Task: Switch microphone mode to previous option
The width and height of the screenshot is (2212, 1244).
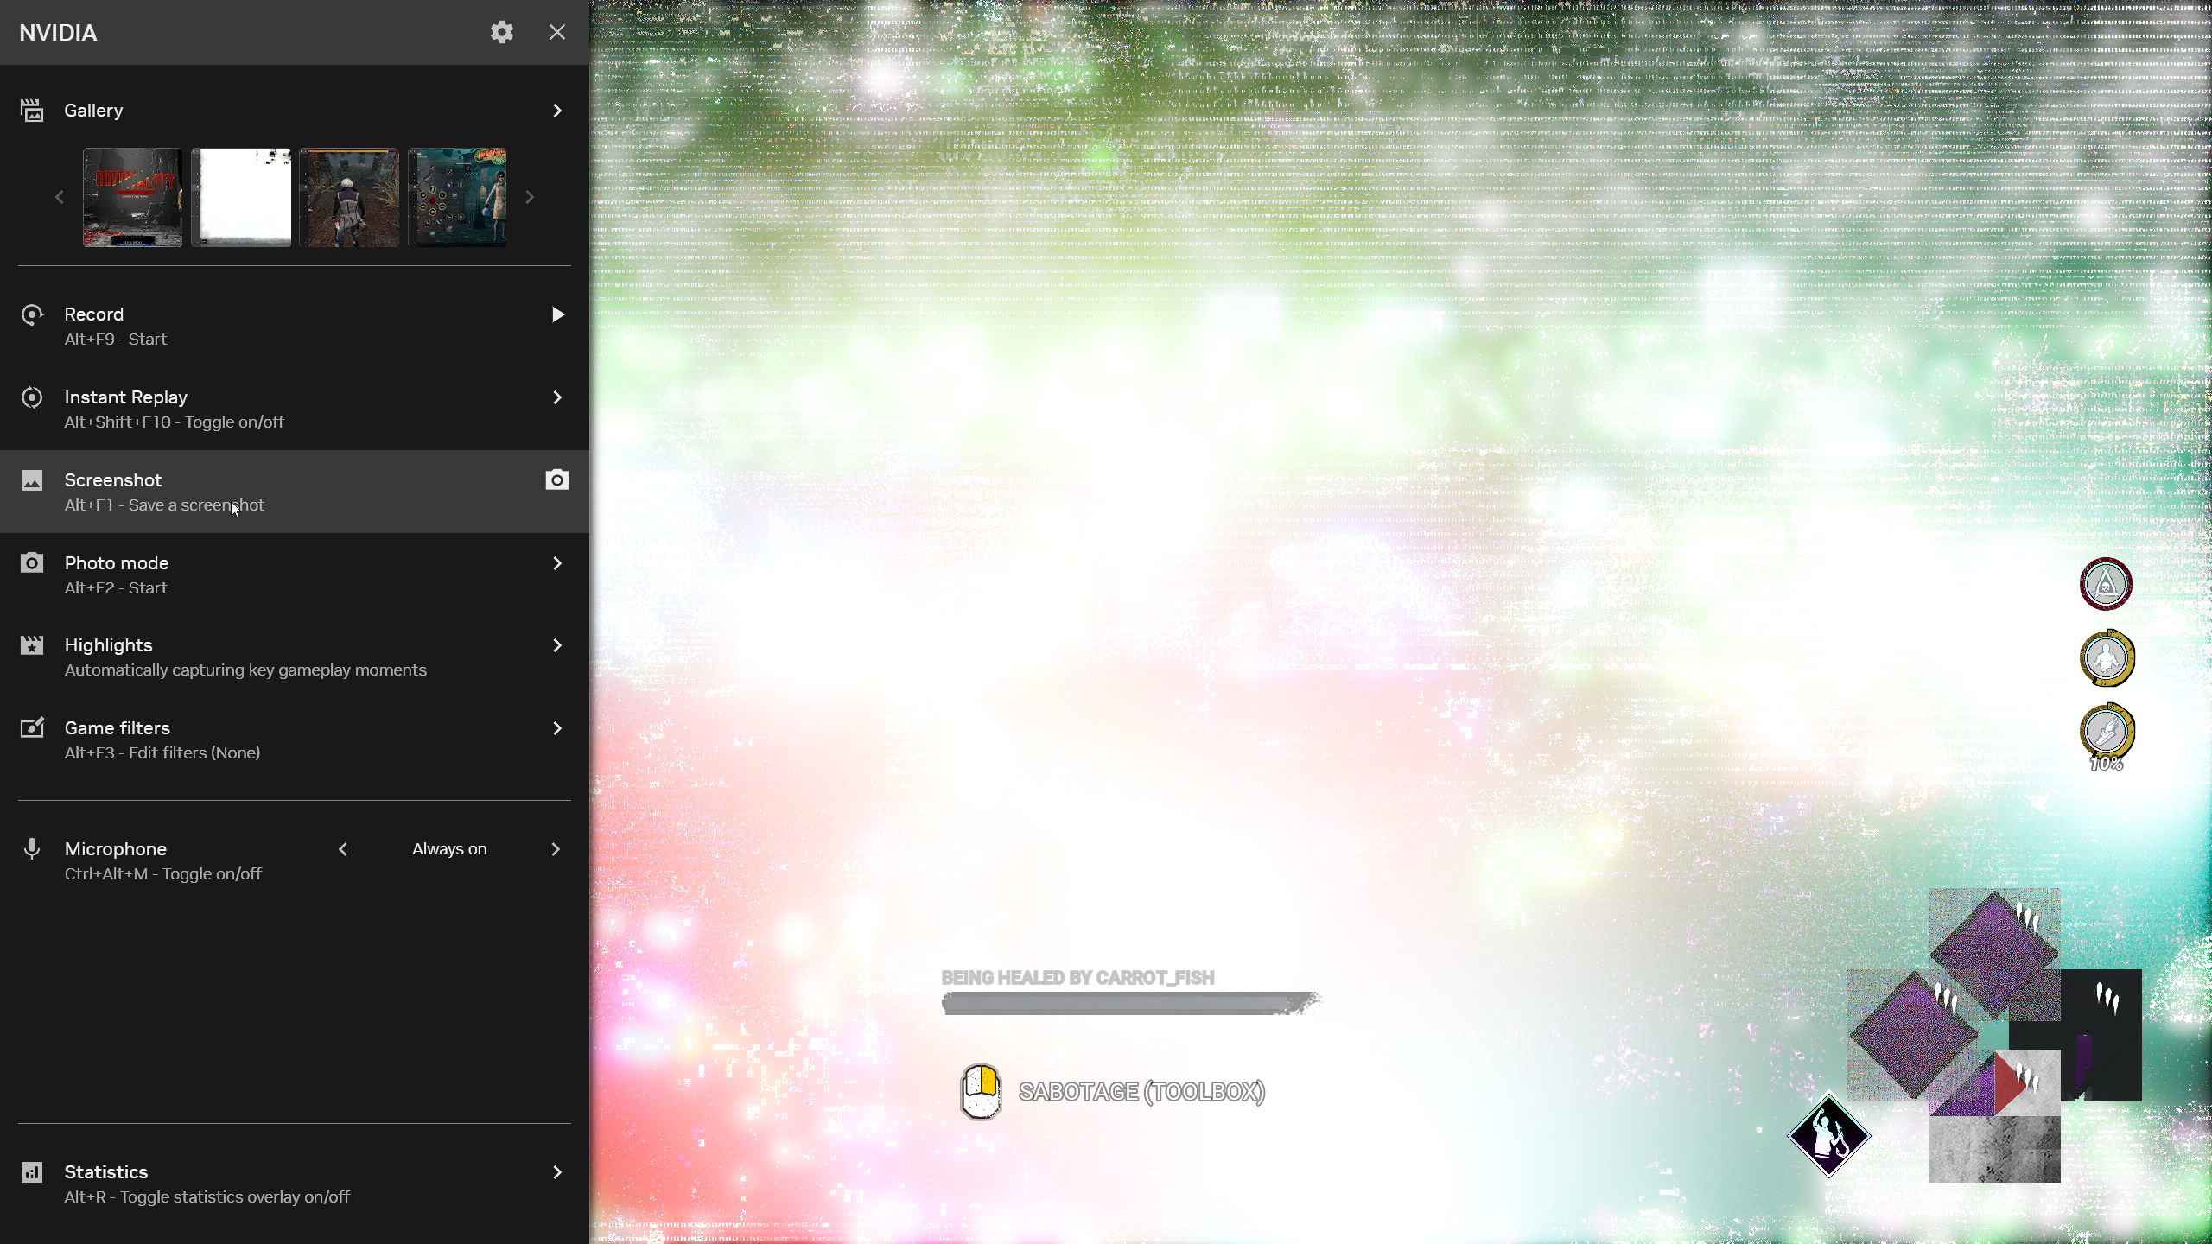Action: 343,849
